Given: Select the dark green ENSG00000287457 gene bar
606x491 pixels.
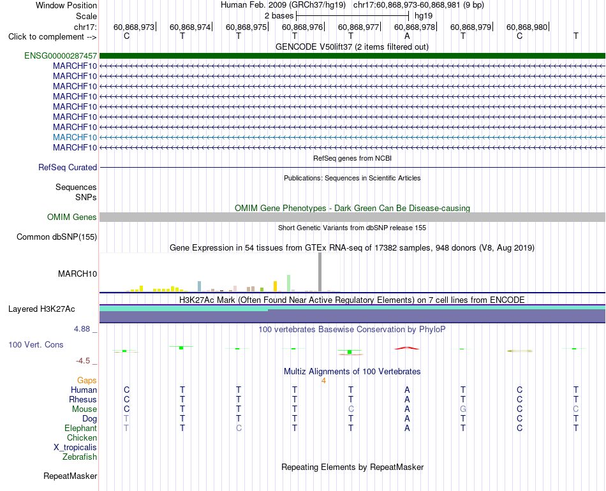Looking at the screenshot, I should tap(352, 55).
